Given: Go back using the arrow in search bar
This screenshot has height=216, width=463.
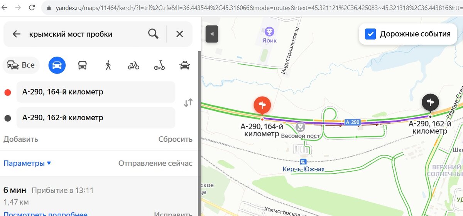Looking at the screenshot, I should (16, 34).
